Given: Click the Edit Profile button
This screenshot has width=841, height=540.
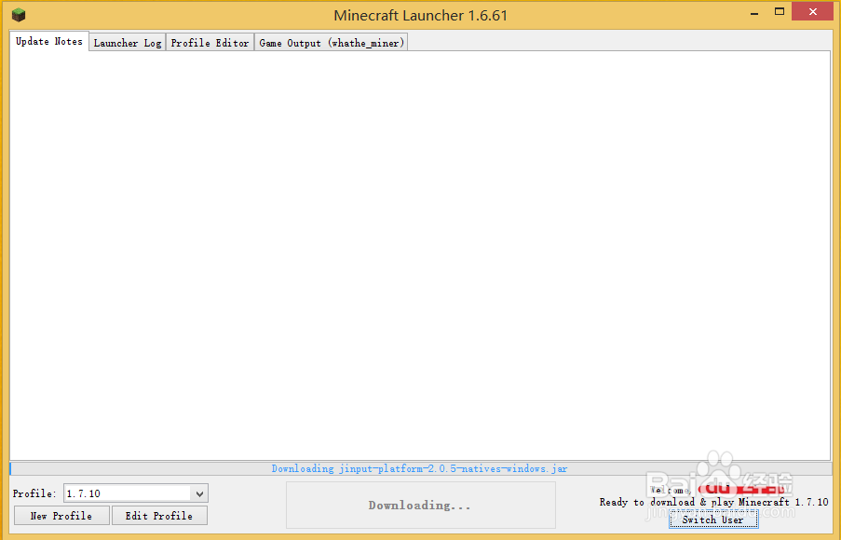Looking at the screenshot, I should point(159,516).
